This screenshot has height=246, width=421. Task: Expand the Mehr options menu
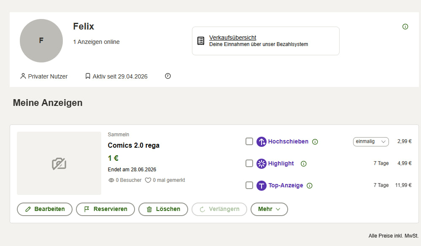pyautogui.click(x=269, y=209)
